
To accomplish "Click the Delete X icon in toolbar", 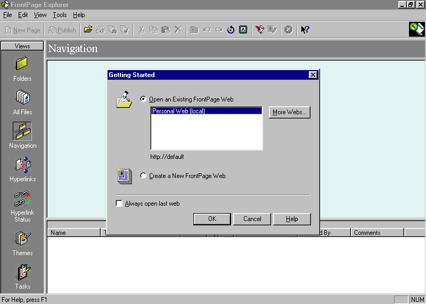I will (178, 30).
